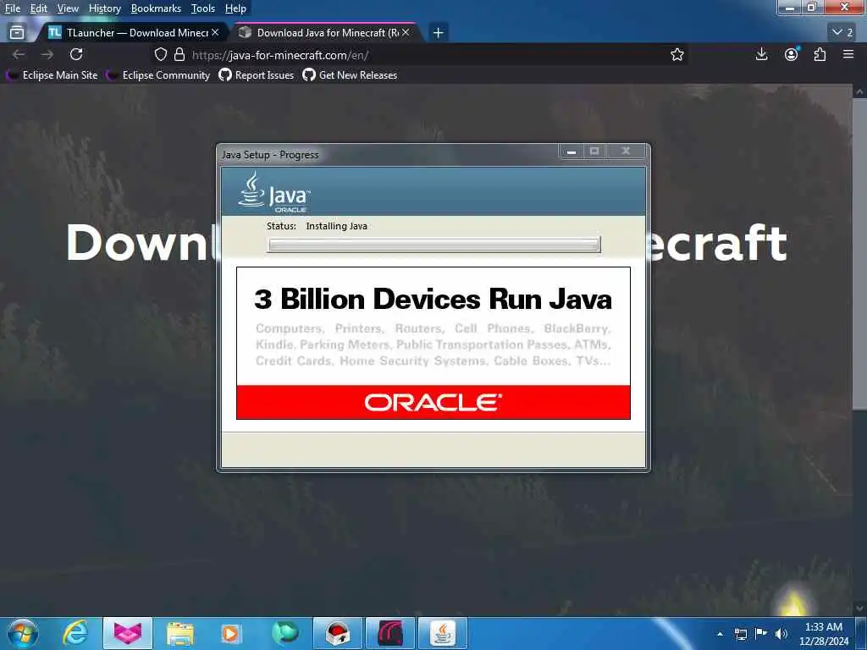Image resolution: width=867 pixels, height=650 pixels.
Task: Click the 'Installing Java' status text
Action: tap(336, 226)
